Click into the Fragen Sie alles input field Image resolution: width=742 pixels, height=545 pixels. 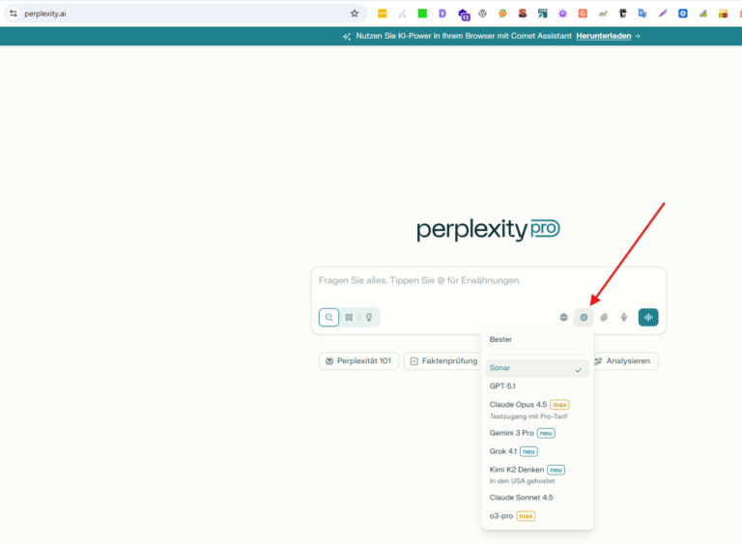click(488, 281)
